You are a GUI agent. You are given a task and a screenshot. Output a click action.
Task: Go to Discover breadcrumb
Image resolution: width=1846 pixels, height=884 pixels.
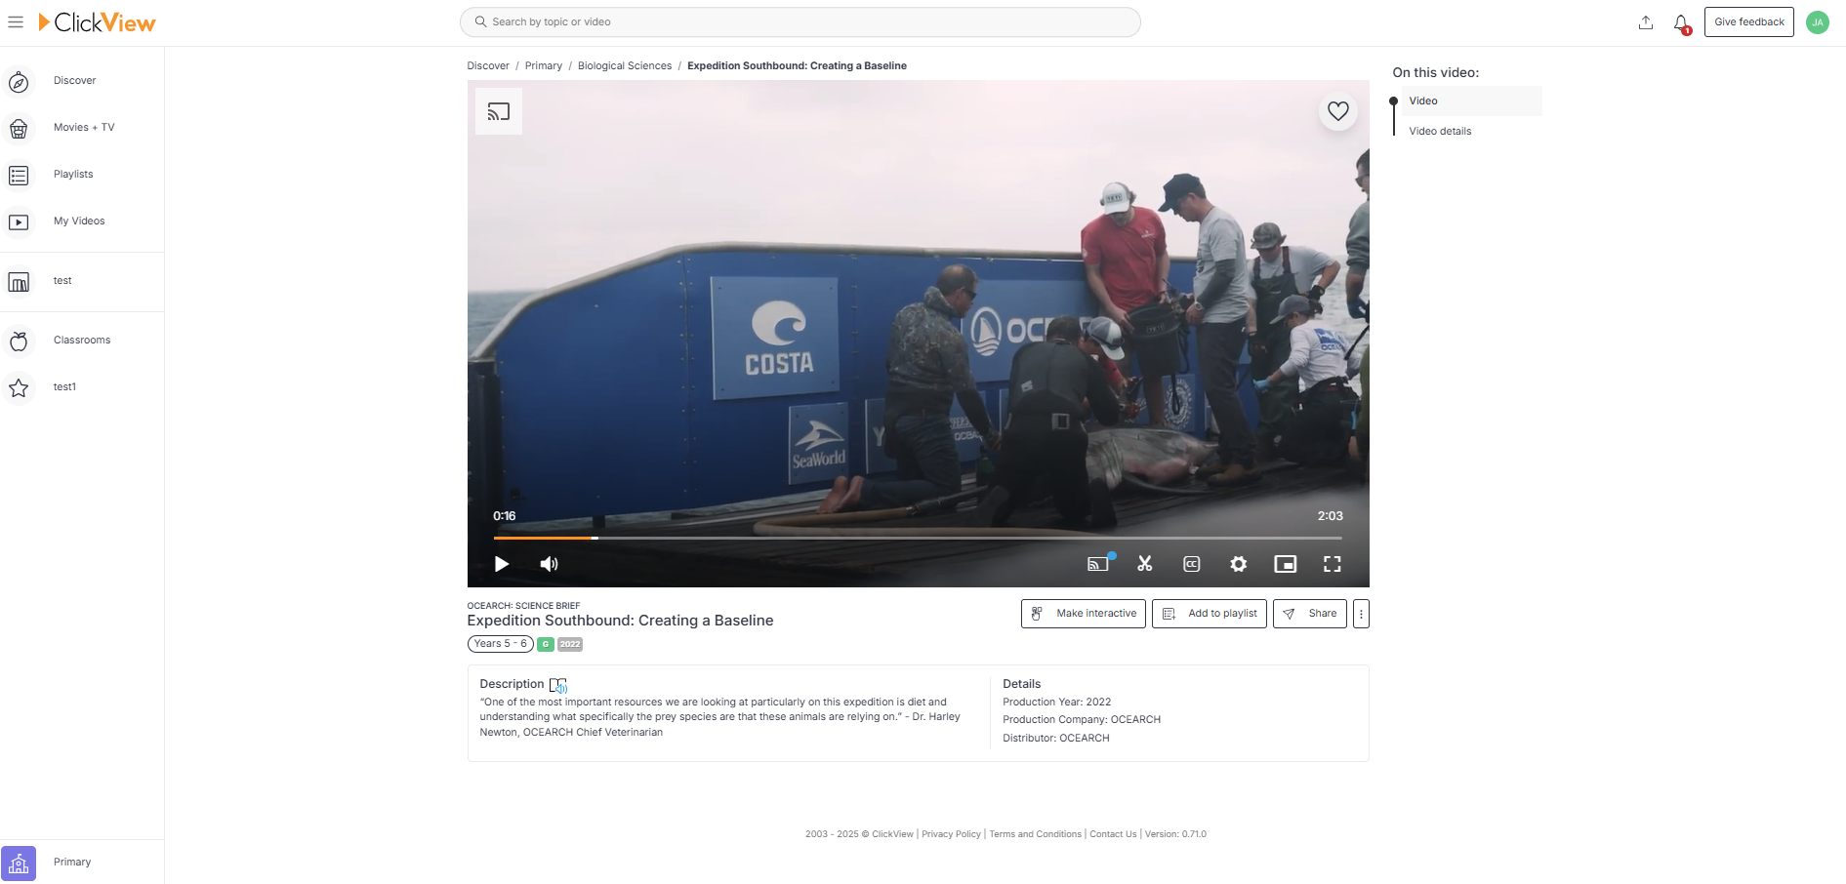[488, 66]
